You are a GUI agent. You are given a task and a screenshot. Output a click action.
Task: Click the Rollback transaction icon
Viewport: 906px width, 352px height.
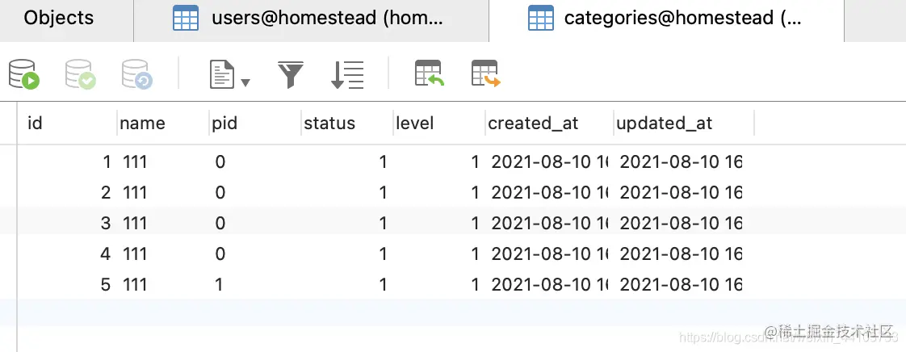(137, 74)
